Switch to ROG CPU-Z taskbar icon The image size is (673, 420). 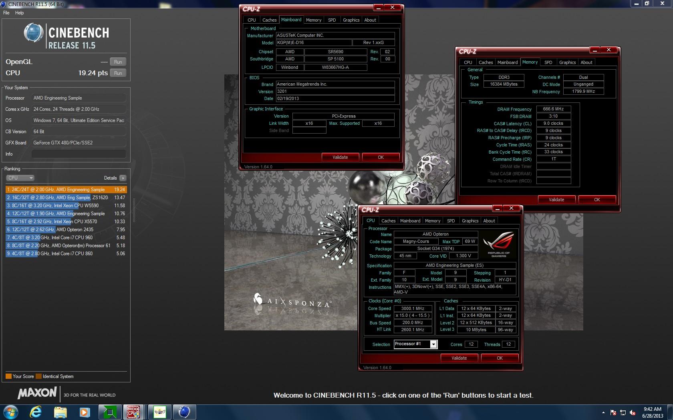(134, 412)
